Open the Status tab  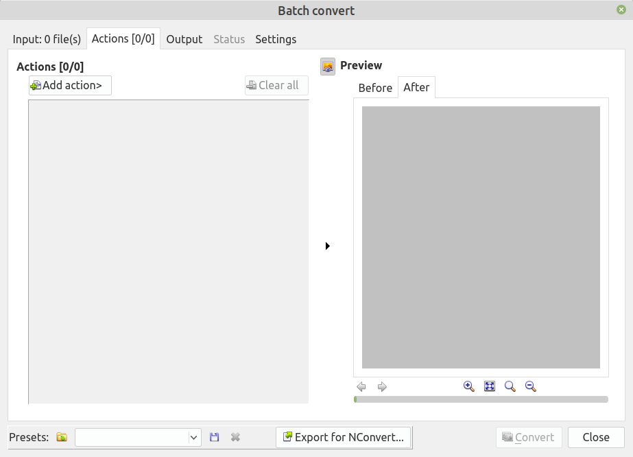point(229,39)
